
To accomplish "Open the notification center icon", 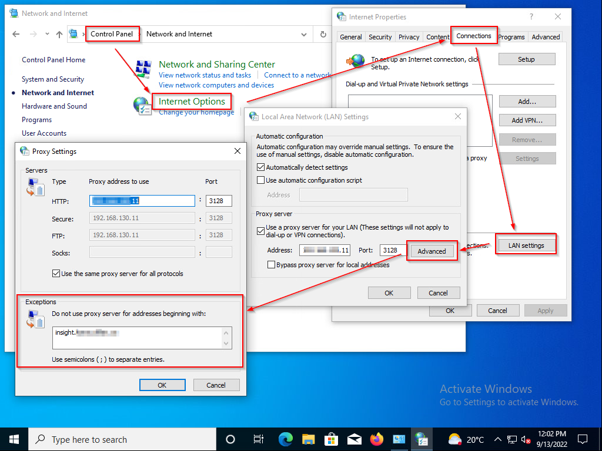I will (x=583, y=439).
